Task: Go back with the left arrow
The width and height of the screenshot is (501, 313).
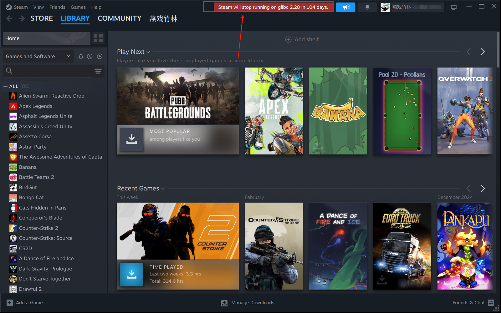Action: [x=10, y=18]
